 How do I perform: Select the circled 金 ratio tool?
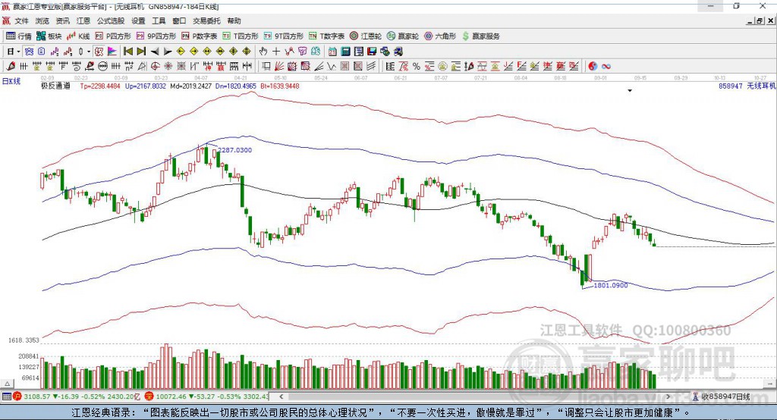(x=442, y=67)
